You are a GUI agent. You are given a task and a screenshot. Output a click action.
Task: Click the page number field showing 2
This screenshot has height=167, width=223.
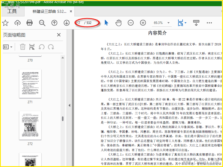80,23
